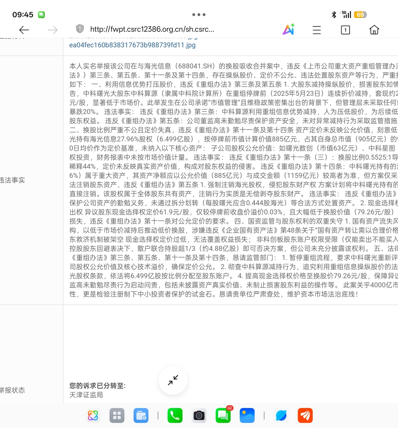Open the colorful ring app in dock
Viewport: 398px width, 428px height.
click(x=93, y=416)
